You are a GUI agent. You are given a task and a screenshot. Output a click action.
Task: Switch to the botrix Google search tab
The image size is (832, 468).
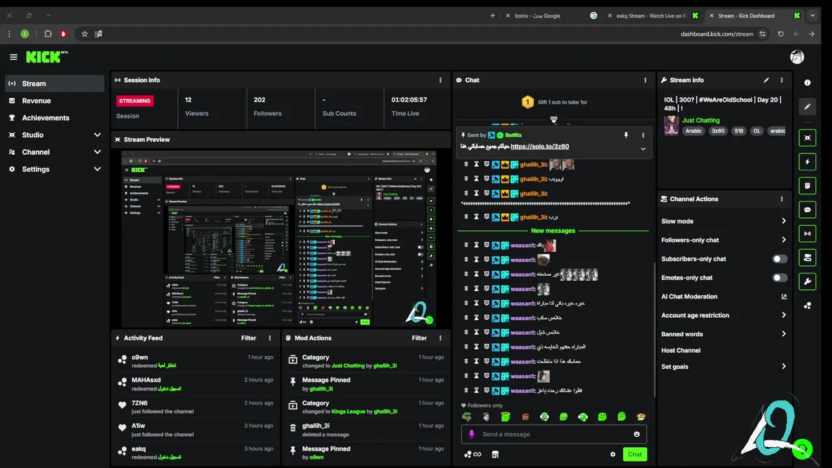click(549, 16)
